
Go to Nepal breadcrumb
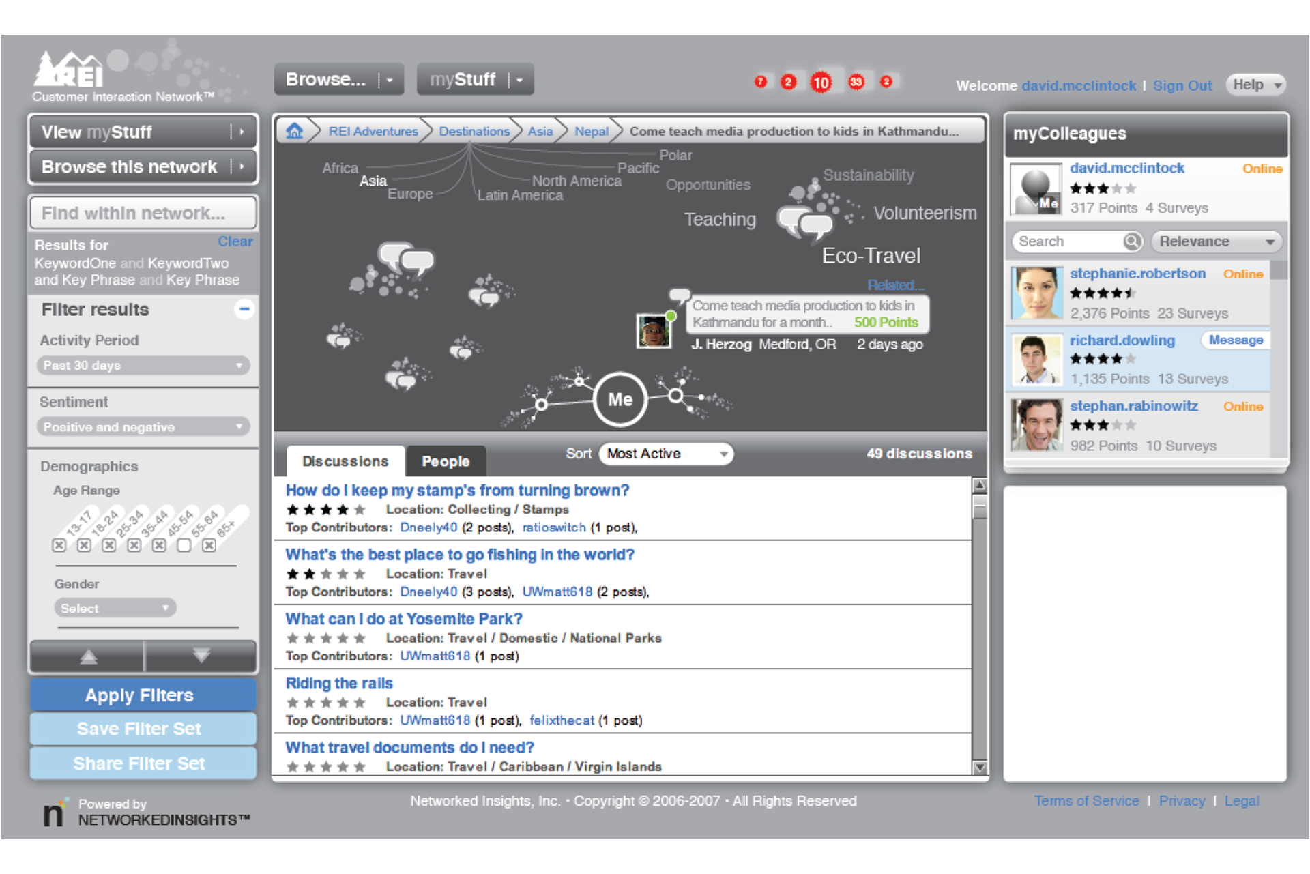592,131
